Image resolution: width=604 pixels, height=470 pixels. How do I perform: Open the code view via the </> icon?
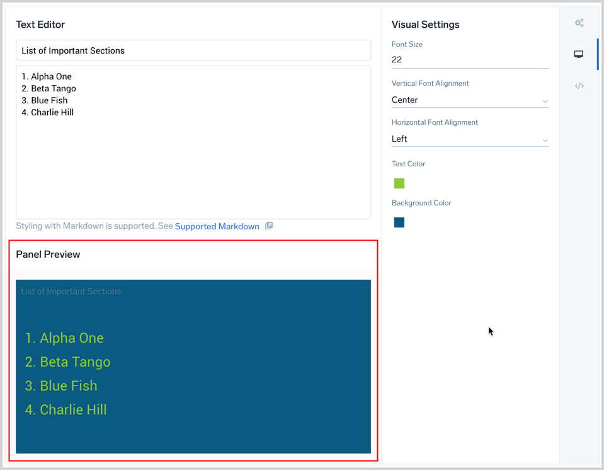click(579, 86)
